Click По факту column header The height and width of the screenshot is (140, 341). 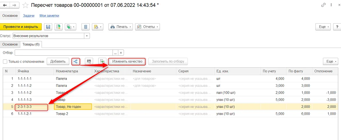tap(299, 71)
